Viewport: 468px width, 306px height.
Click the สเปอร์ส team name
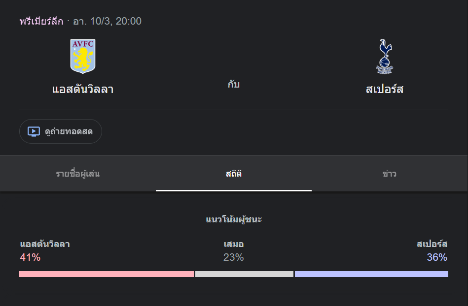pyautogui.click(x=384, y=90)
